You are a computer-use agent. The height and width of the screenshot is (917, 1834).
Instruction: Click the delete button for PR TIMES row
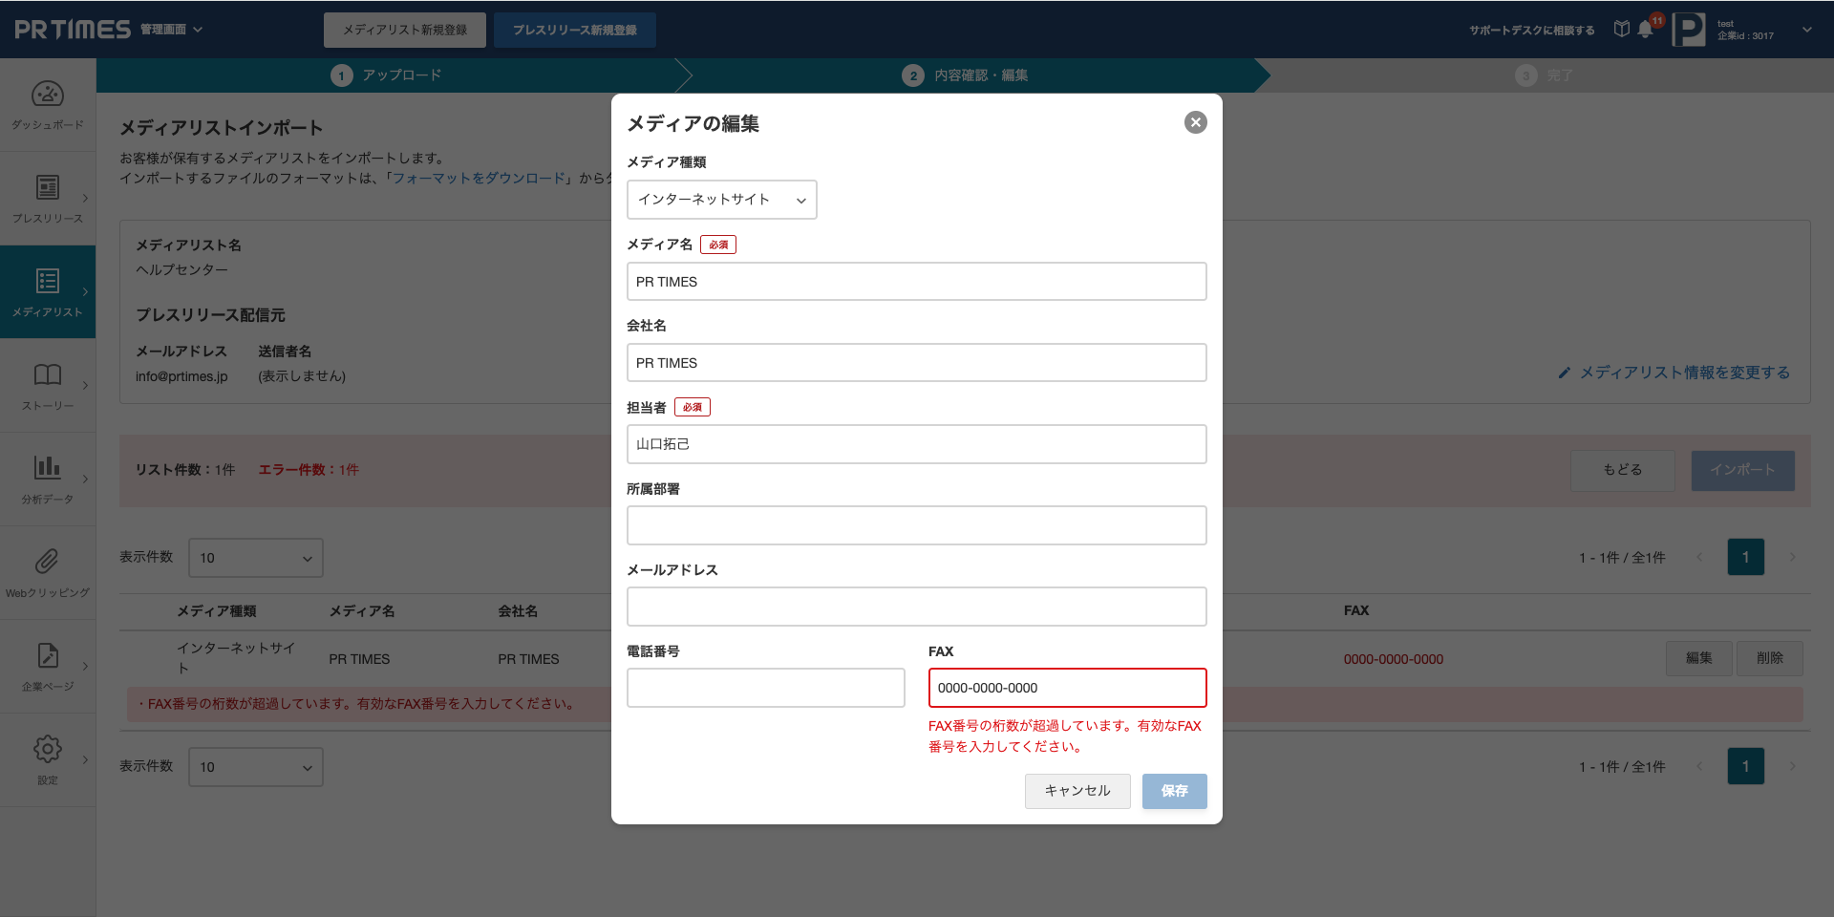(x=1770, y=658)
